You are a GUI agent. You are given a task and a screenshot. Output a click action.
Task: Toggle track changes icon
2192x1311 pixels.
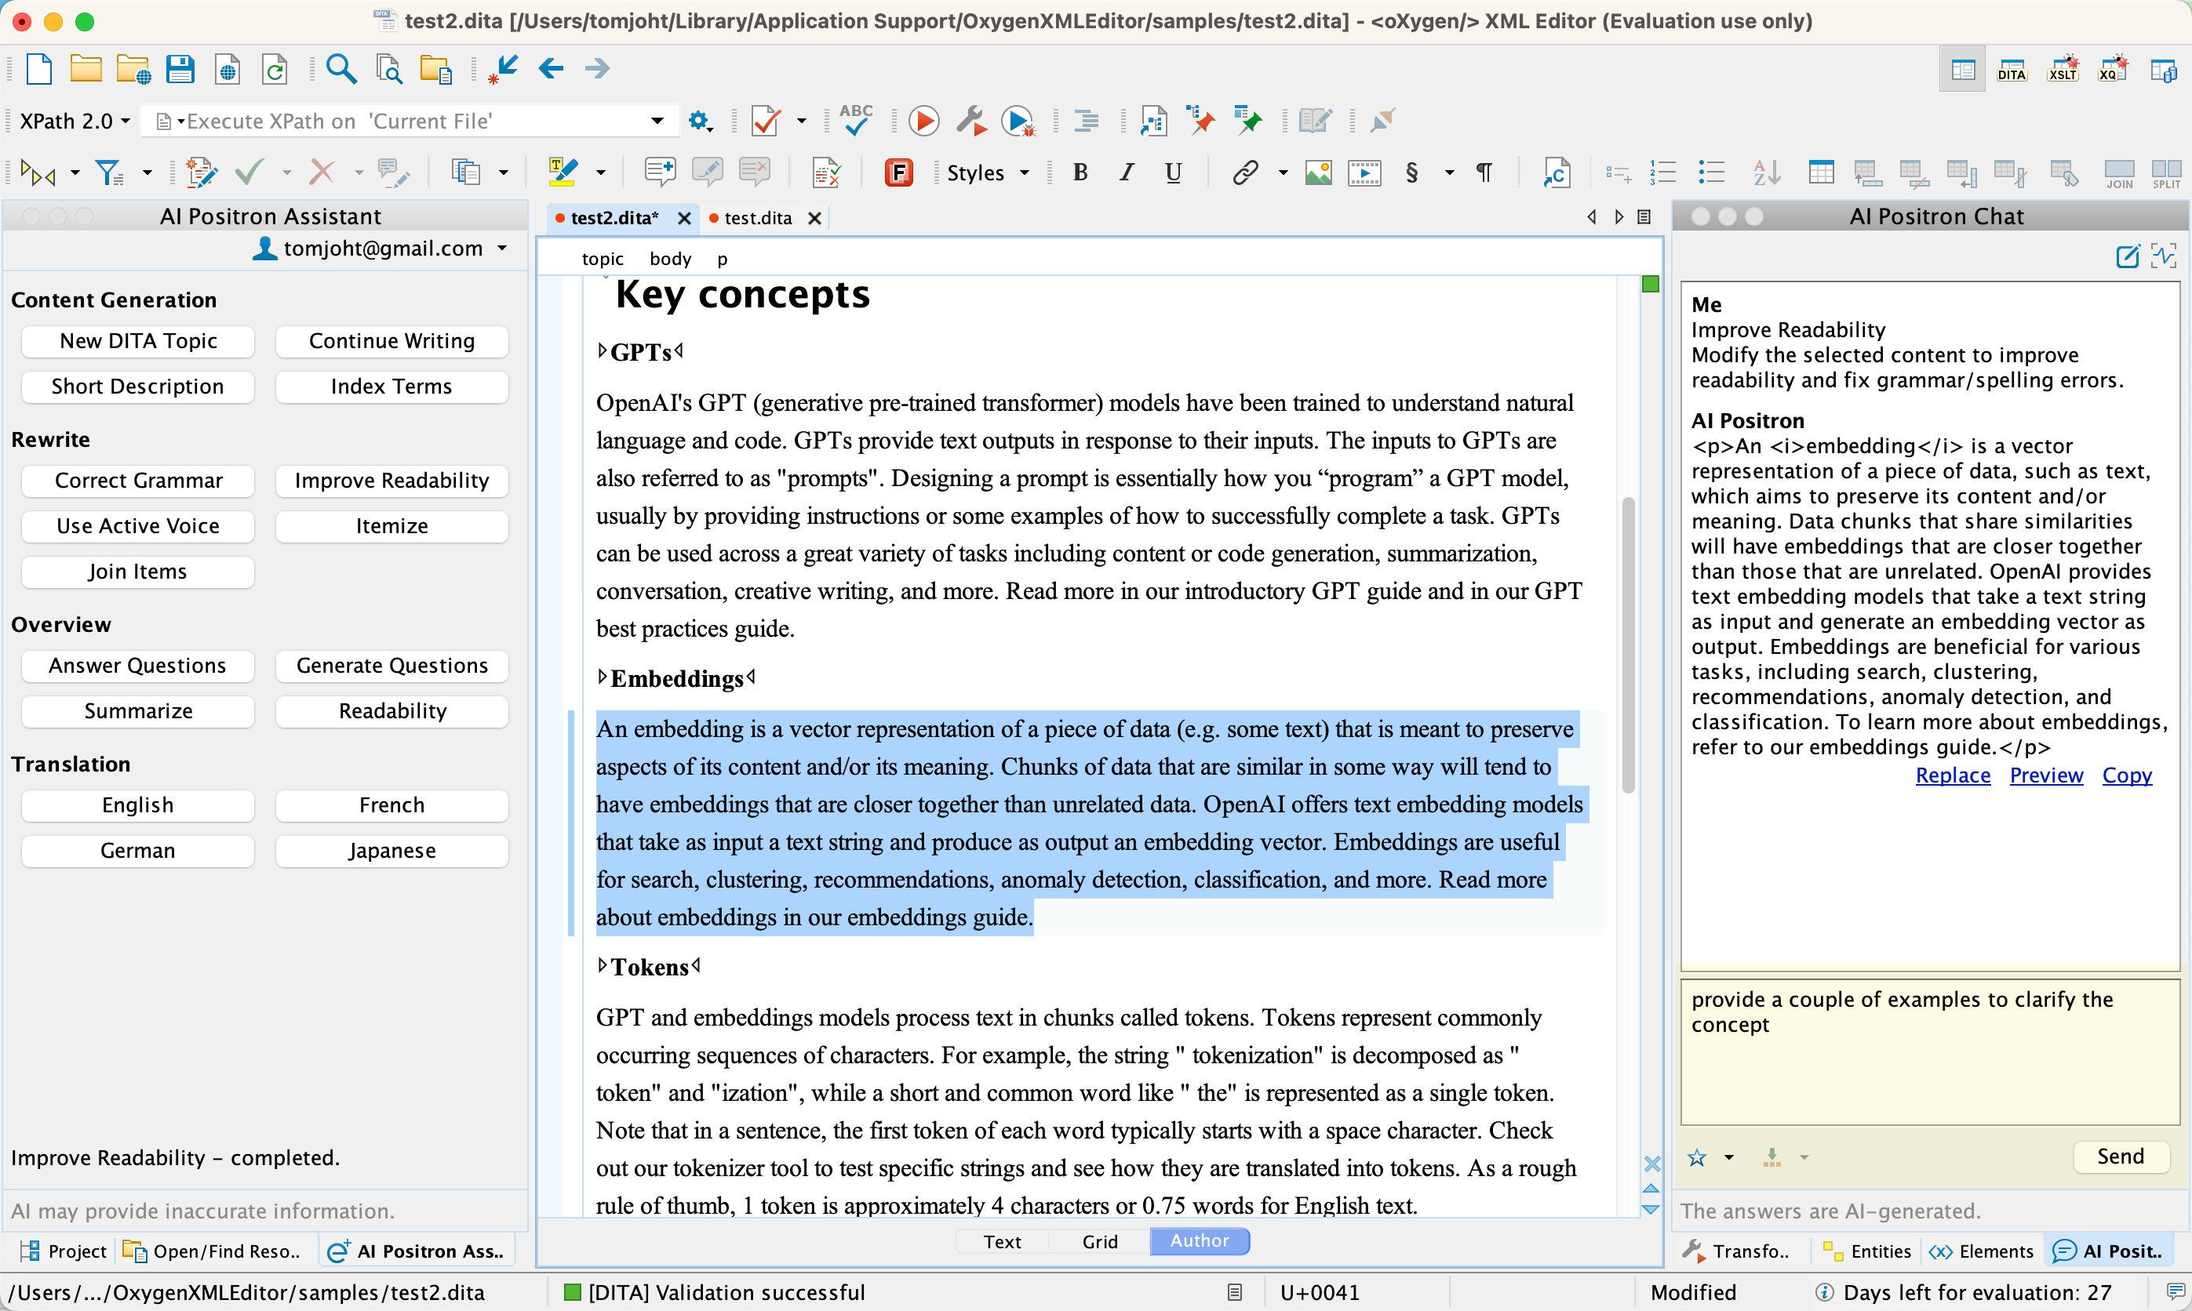coord(202,172)
